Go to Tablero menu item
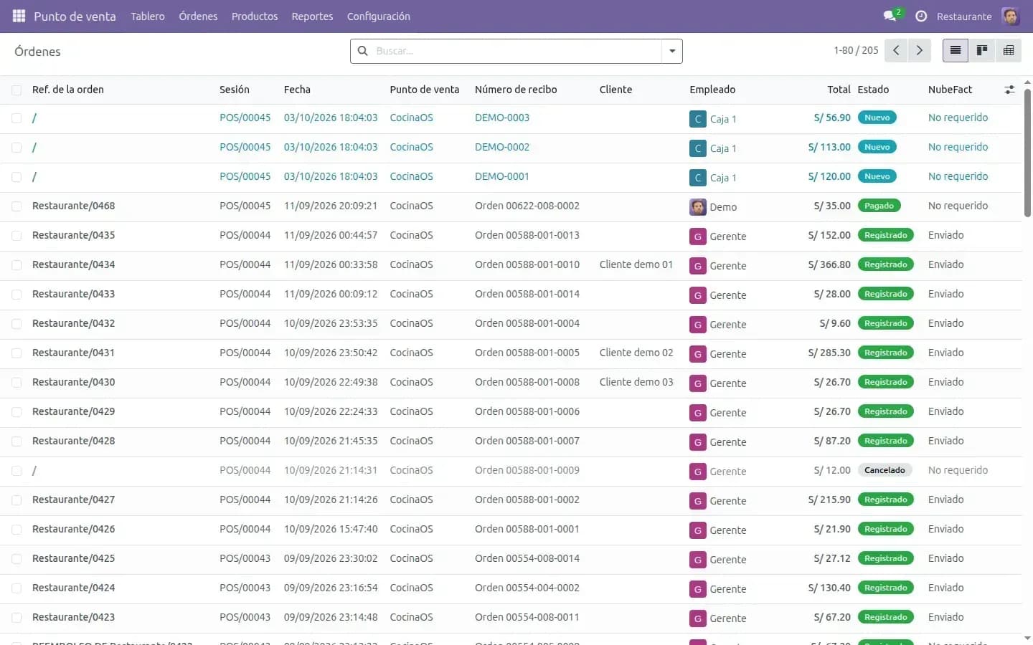 point(148,16)
